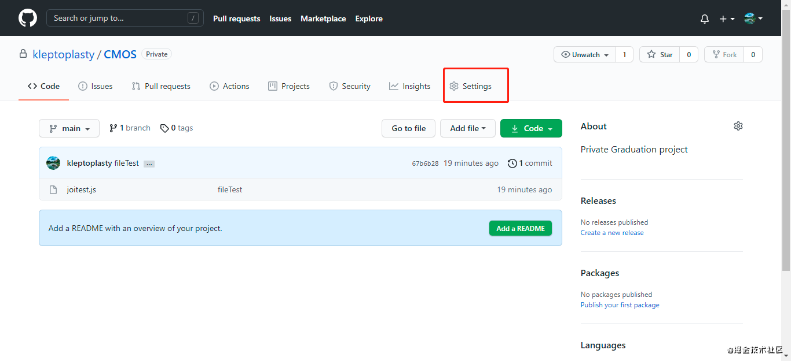Click the Private Graduation project description

634,150
